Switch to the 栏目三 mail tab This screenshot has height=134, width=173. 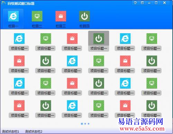61,19
